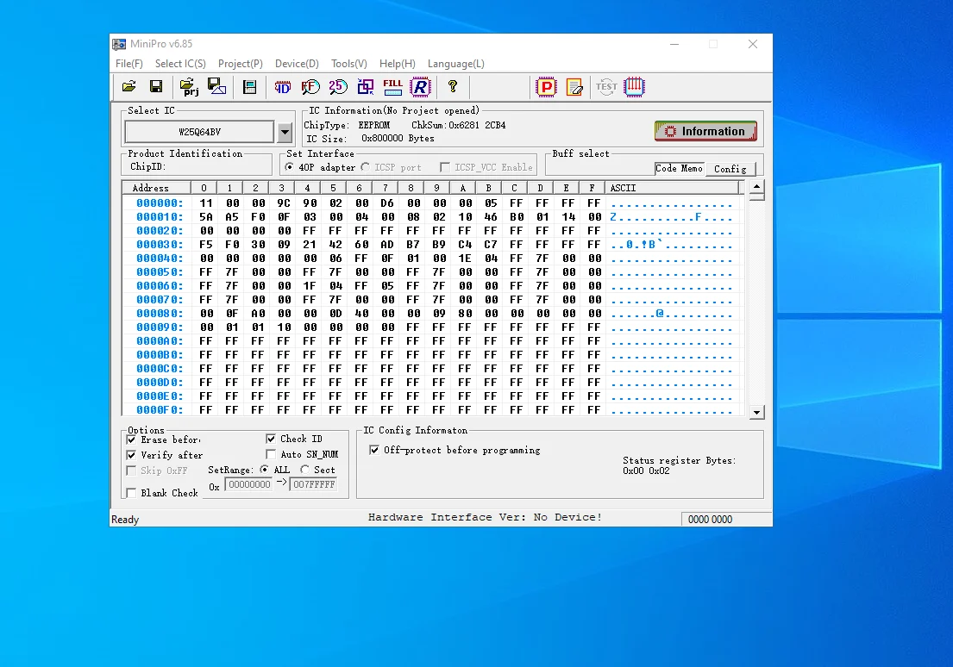Toggle Off-protect before programming checkbox
953x667 pixels.
[x=374, y=450]
